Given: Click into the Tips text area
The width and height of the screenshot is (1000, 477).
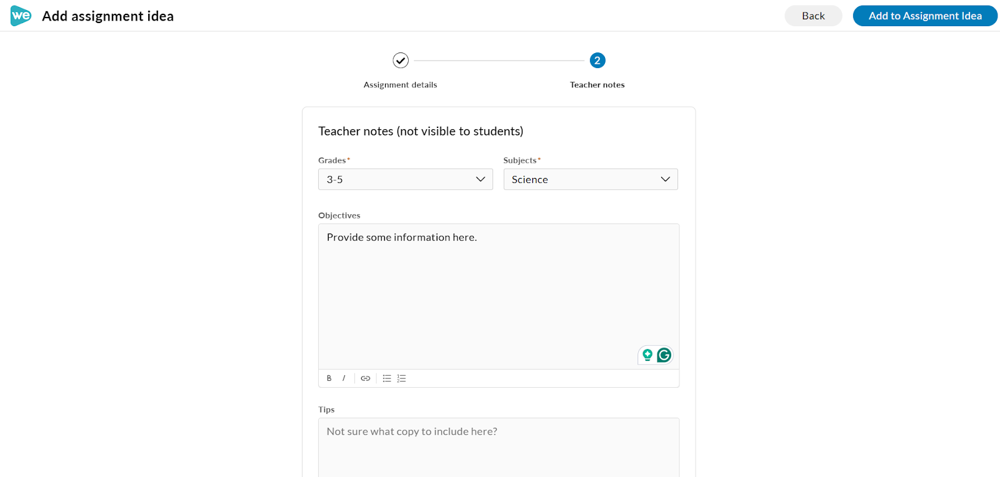Looking at the screenshot, I should pos(499,448).
